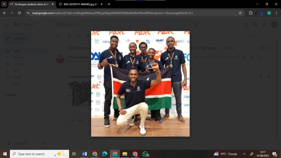Open the site information icon in address bar
This screenshot has height=158, width=281.
point(28,13)
